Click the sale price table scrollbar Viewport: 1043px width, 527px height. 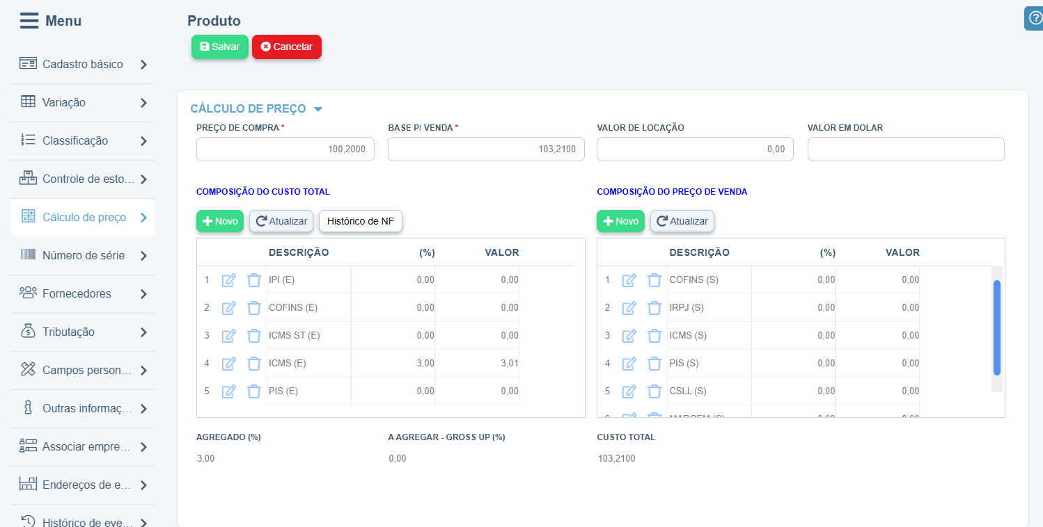click(997, 327)
